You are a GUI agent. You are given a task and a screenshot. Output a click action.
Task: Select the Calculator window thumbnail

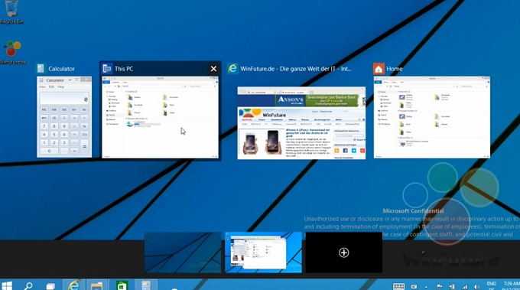pyautogui.click(x=64, y=117)
